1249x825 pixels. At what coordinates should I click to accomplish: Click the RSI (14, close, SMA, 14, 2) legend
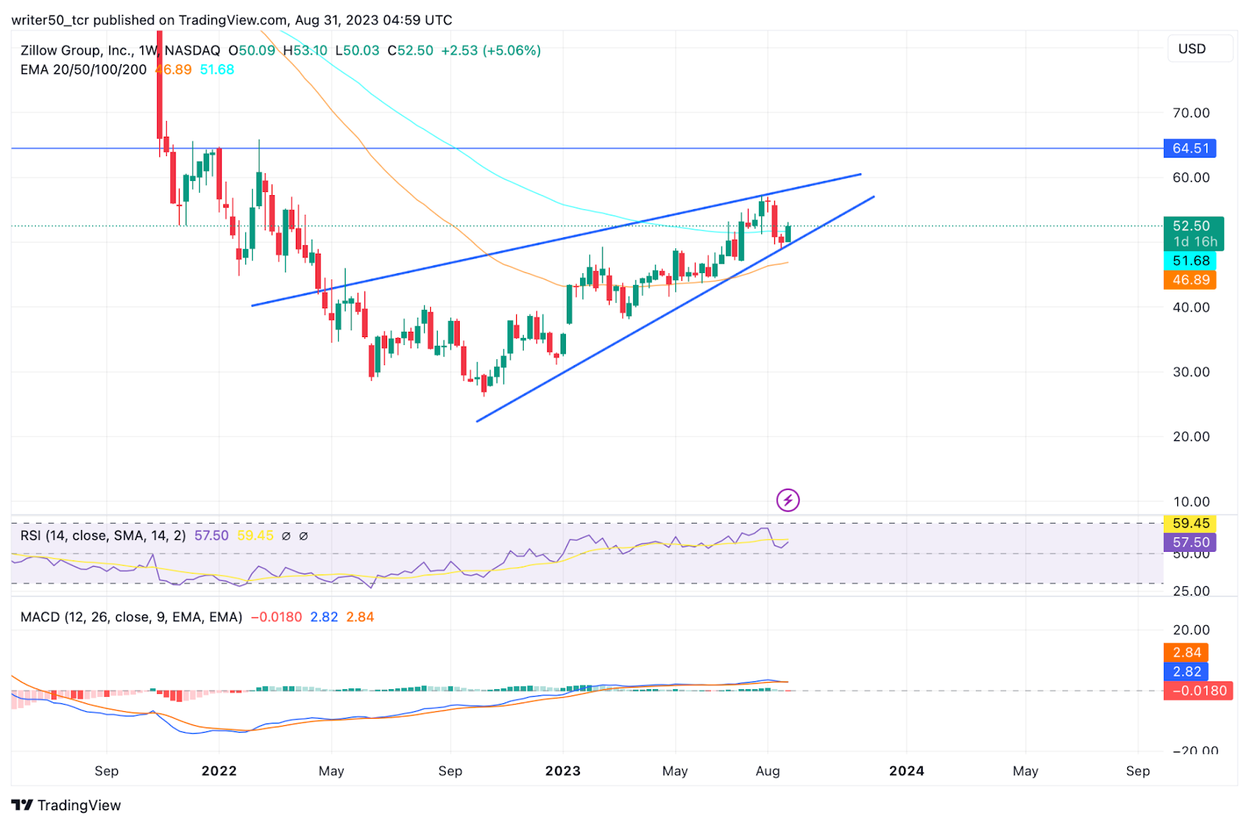pos(103,535)
